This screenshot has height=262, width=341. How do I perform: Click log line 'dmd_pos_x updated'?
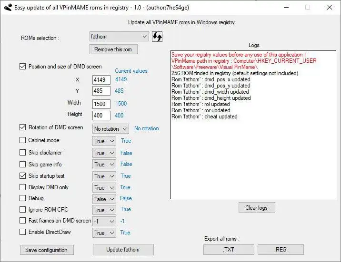[211, 79]
